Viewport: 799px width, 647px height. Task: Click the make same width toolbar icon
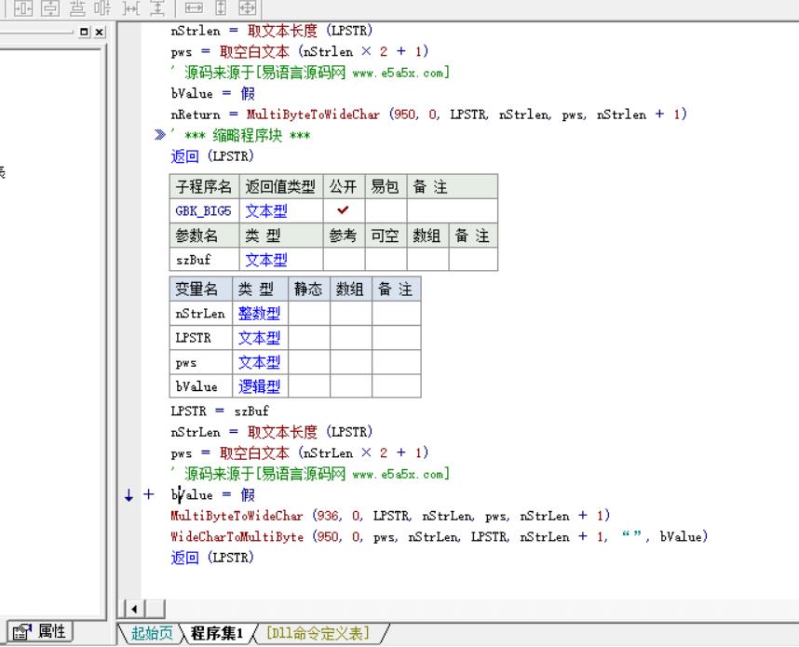click(194, 7)
